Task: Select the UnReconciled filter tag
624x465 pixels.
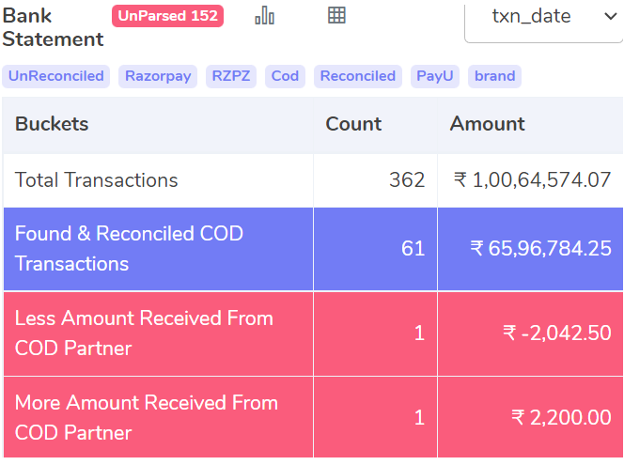Action: click(x=56, y=76)
